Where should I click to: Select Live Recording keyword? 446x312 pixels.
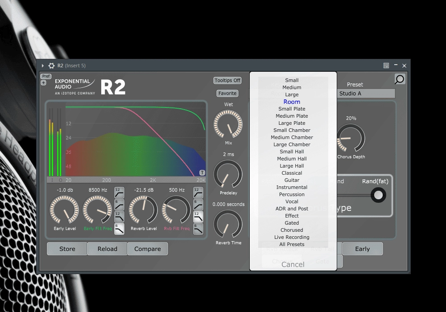[292, 237]
